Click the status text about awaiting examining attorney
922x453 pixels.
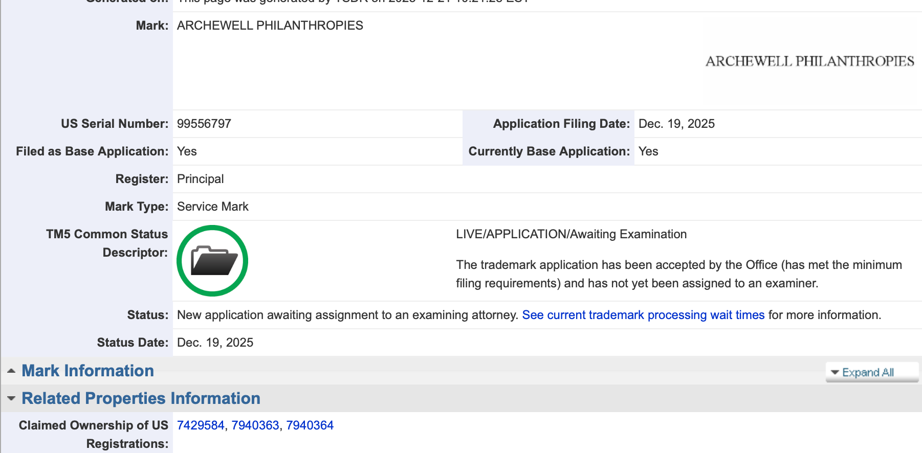pyautogui.click(x=348, y=315)
